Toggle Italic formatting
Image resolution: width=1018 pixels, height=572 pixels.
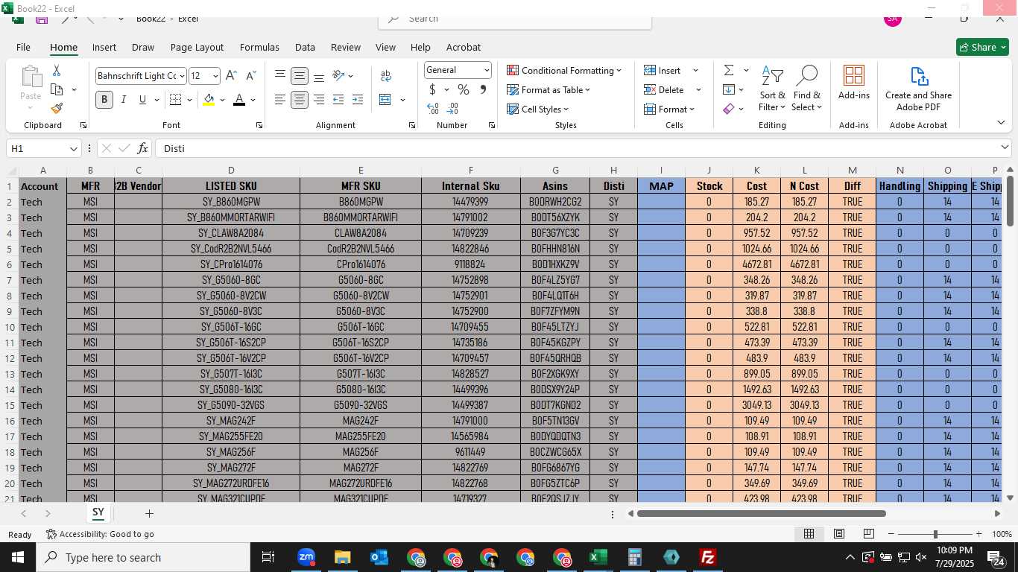[x=124, y=100]
